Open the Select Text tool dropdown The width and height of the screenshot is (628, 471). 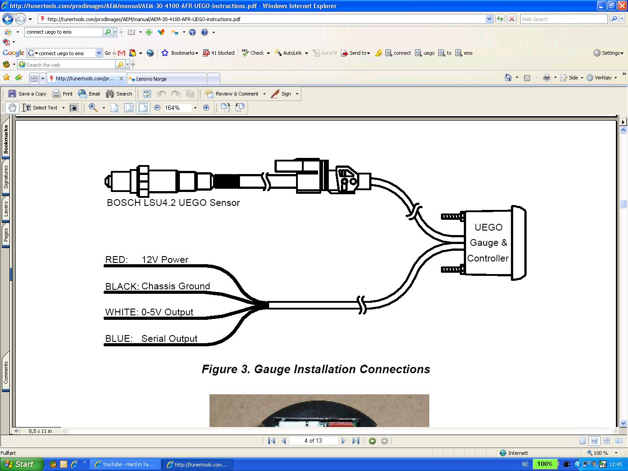63,108
